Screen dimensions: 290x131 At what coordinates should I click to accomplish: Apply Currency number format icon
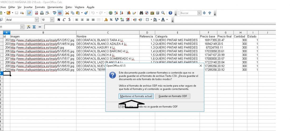pyautogui.click(x=106, y=19)
